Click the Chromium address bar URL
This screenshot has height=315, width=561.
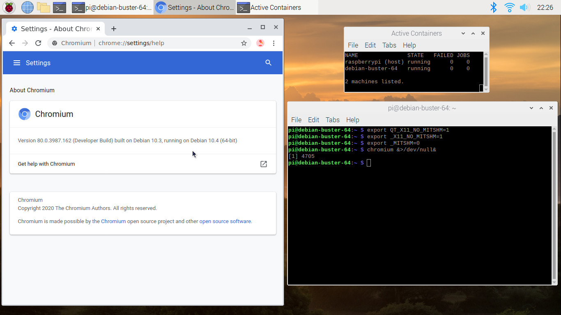coord(131,43)
